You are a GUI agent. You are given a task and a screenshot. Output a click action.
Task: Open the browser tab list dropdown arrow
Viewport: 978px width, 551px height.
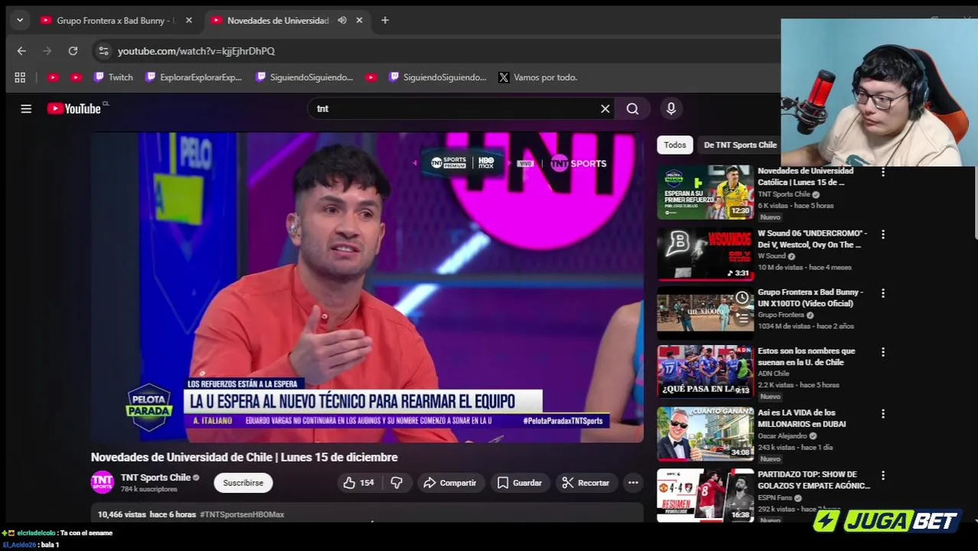(x=20, y=21)
